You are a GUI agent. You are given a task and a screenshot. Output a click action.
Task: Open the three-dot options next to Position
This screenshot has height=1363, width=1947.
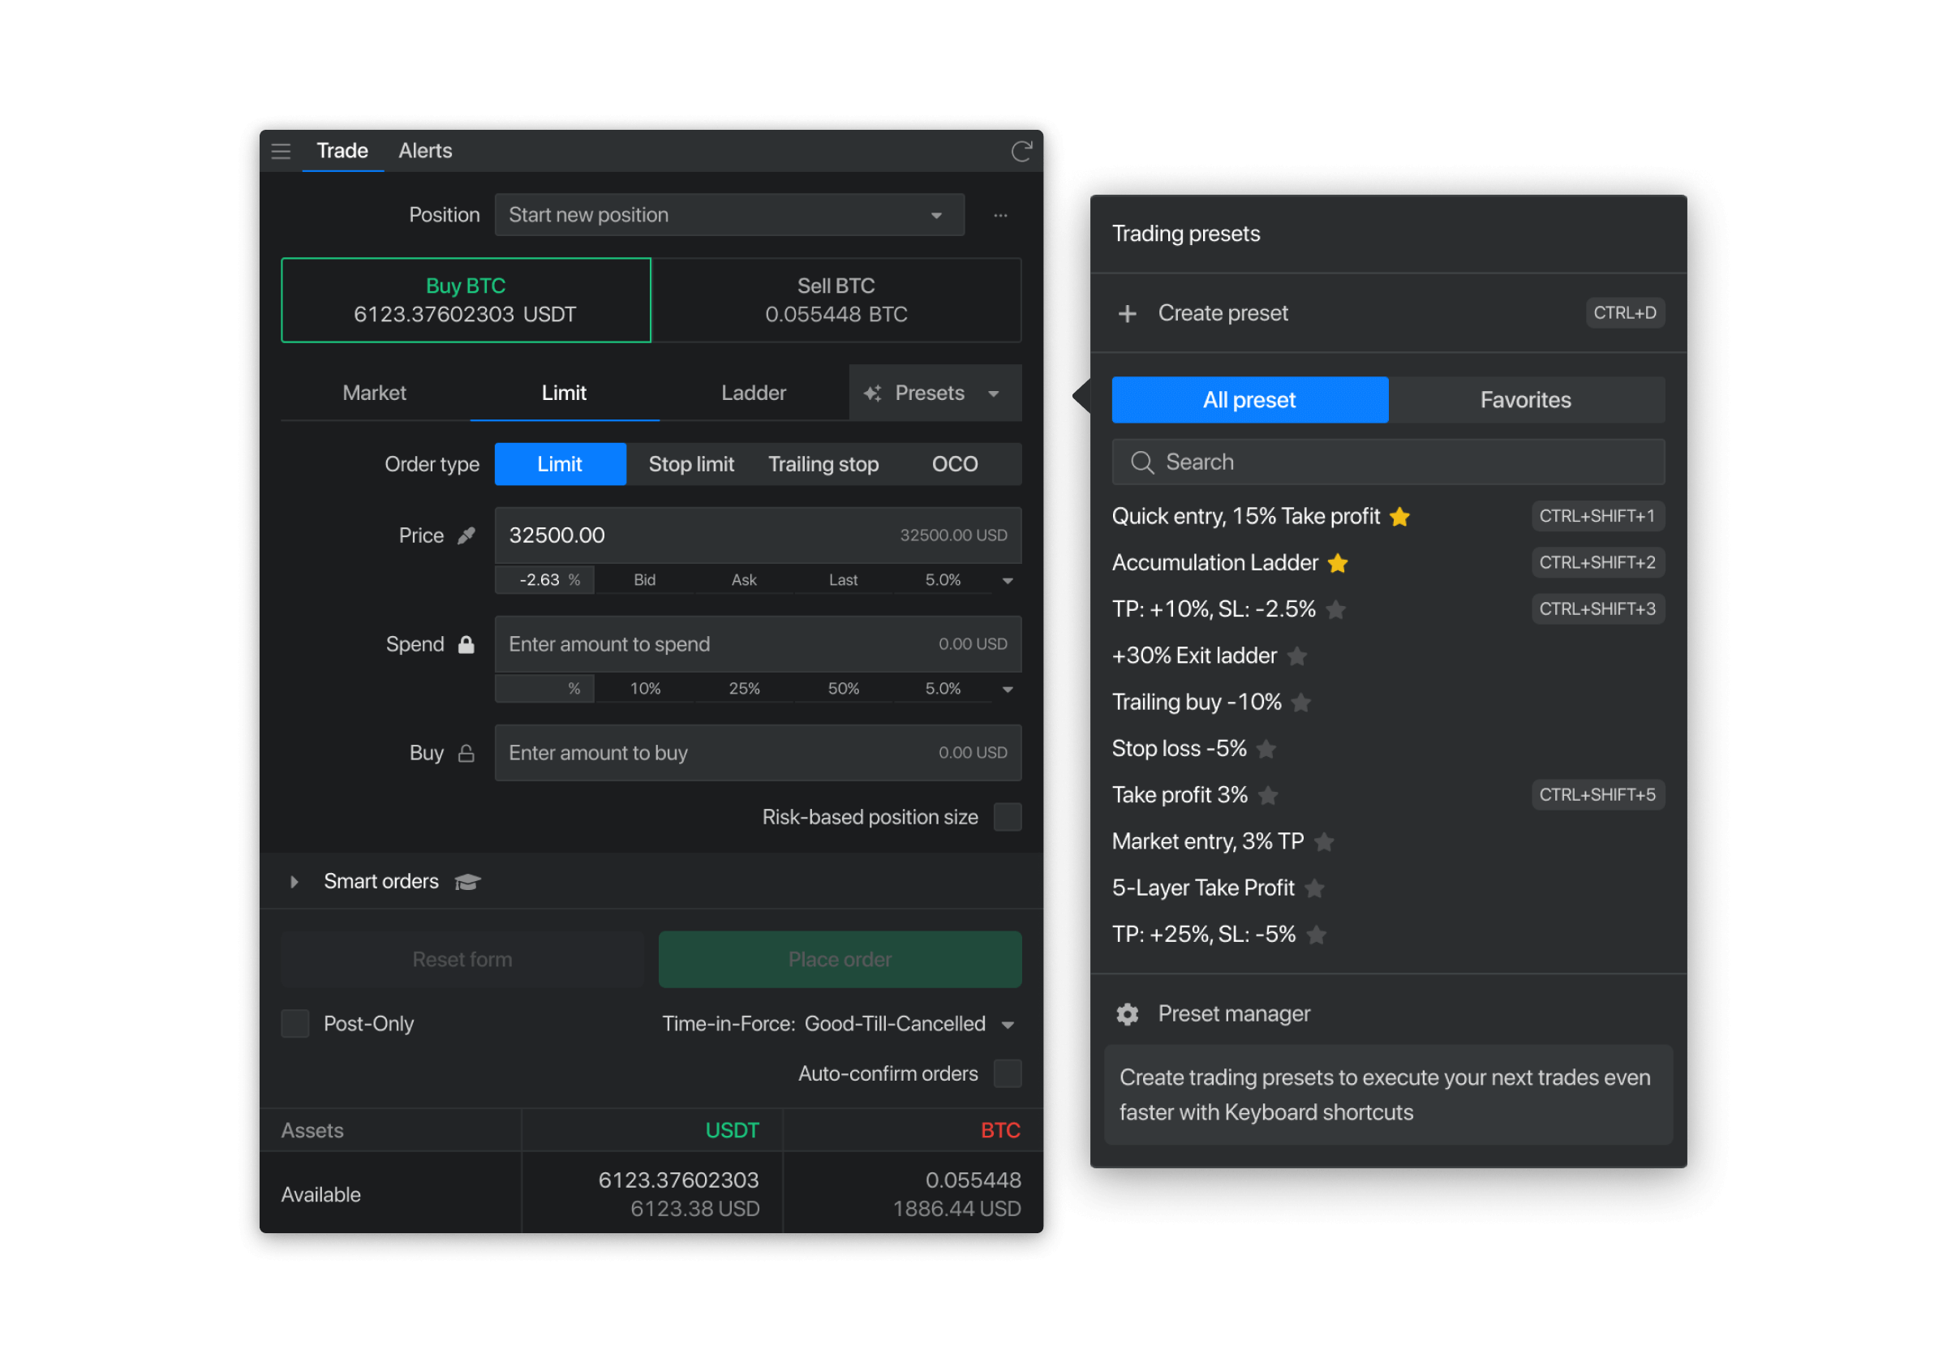point(1000,216)
